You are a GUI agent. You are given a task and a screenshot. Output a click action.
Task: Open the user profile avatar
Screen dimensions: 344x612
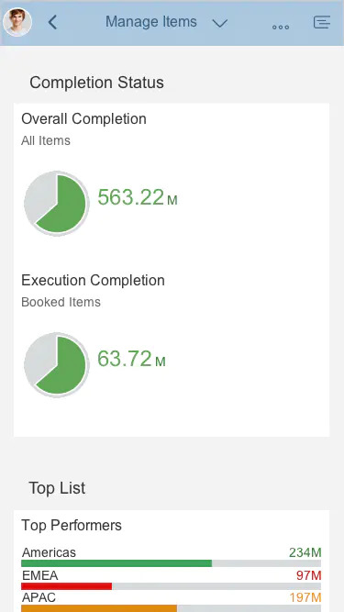(17, 22)
